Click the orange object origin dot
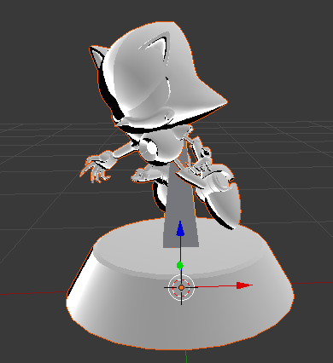 (181, 288)
